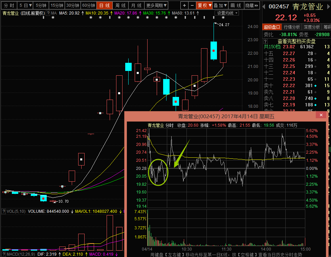The width and height of the screenshot is (331, 257).
Task: Click the zoom in plus button
Action: [x=184, y=5]
